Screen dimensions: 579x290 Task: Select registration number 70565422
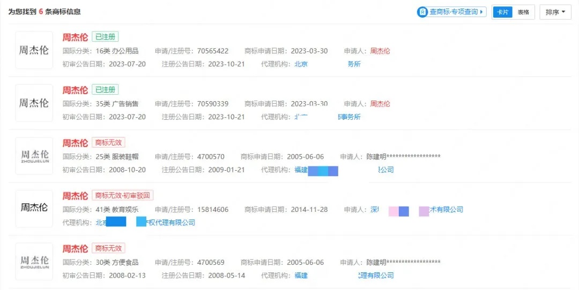213,51
